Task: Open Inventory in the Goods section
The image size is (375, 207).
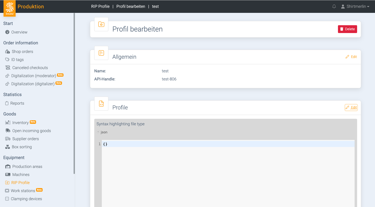Action: point(21,123)
